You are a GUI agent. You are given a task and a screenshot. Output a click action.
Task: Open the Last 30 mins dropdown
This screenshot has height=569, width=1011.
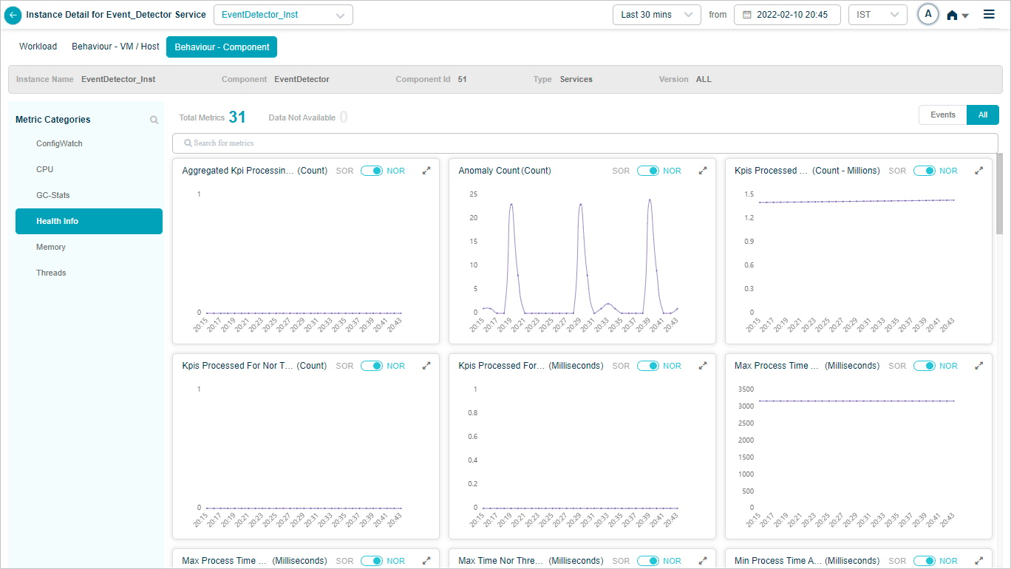(x=656, y=15)
